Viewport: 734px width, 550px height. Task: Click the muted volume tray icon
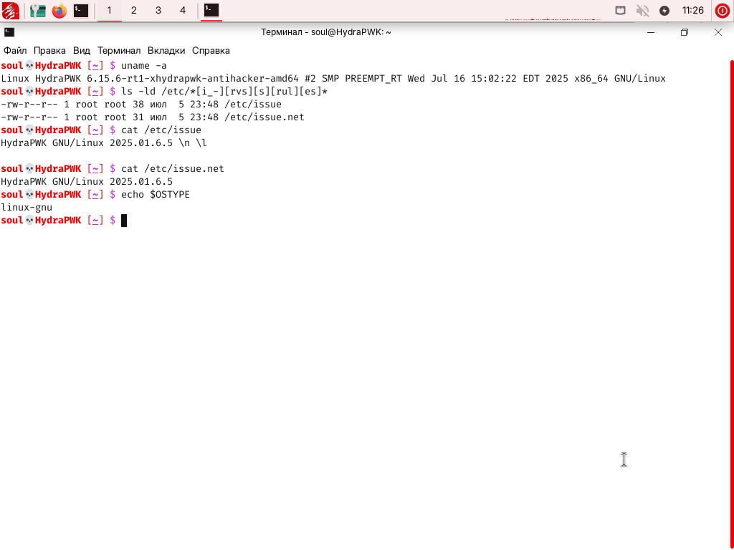point(643,10)
